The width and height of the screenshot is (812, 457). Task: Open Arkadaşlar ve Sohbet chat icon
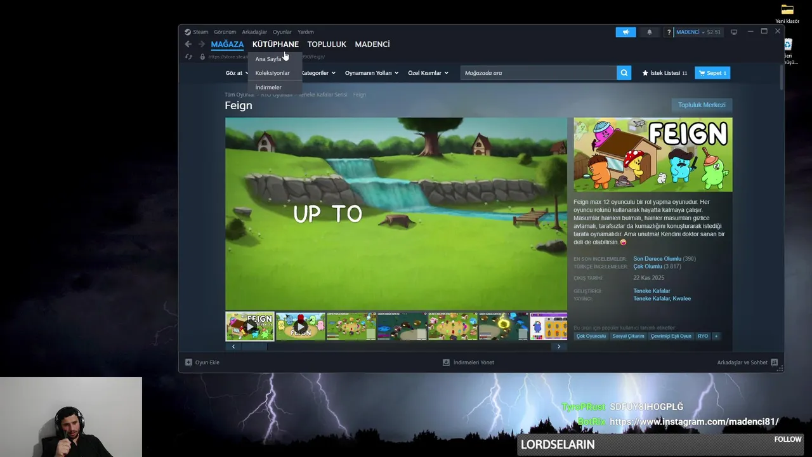click(774, 362)
